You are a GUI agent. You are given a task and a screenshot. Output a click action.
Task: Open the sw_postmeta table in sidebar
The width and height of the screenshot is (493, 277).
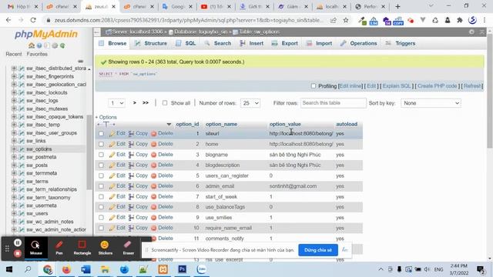[41, 157]
